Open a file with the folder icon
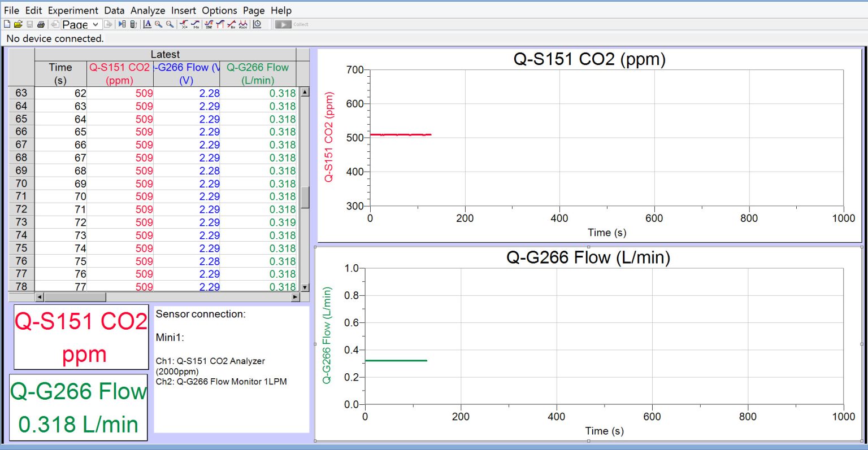Viewport: 868px width, 450px height. click(18, 24)
